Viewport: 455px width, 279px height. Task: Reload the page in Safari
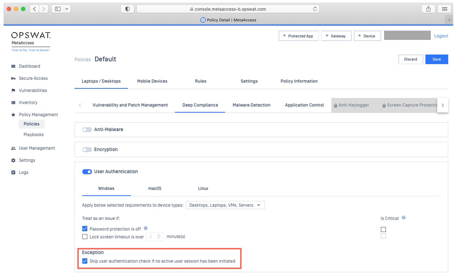pos(315,9)
